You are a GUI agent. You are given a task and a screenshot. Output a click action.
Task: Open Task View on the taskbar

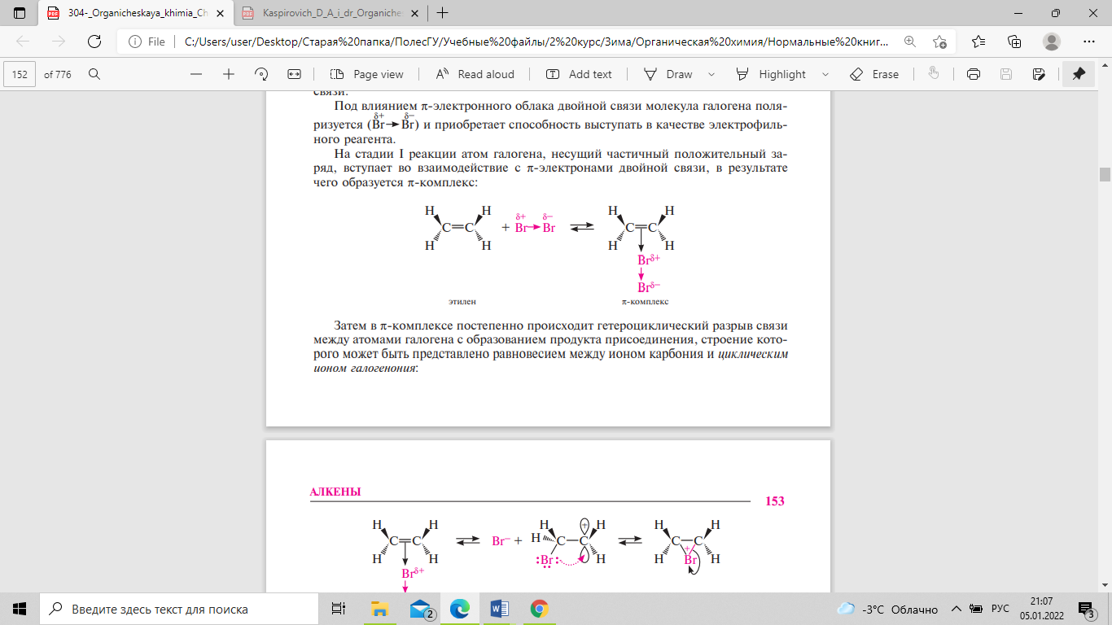pyautogui.click(x=338, y=609)
